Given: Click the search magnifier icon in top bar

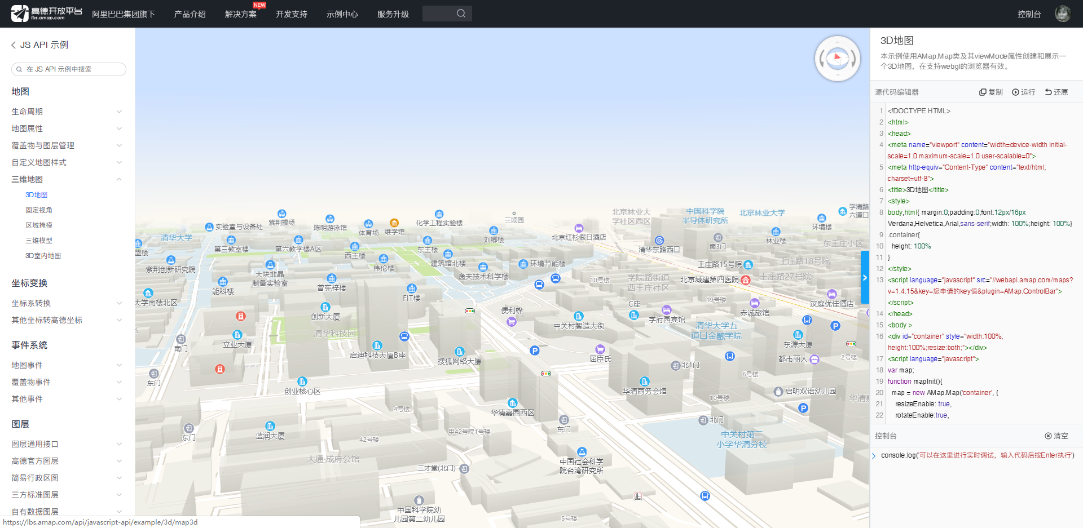Looking at the screenshot, I should tap(461, 14).
